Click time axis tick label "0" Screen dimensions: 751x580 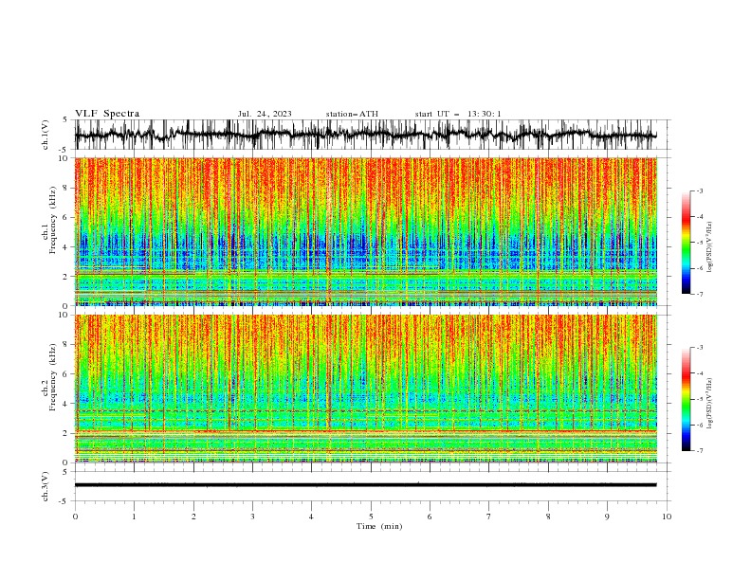(x=75, y=517)
